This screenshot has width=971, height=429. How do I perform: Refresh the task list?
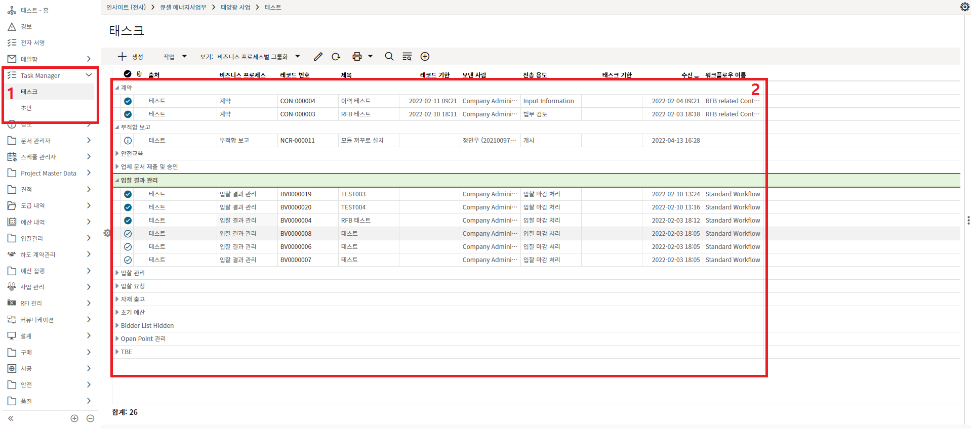pyautogui.click(x=336, y=57)
